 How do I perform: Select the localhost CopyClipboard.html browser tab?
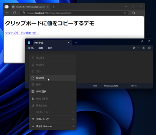30,7
